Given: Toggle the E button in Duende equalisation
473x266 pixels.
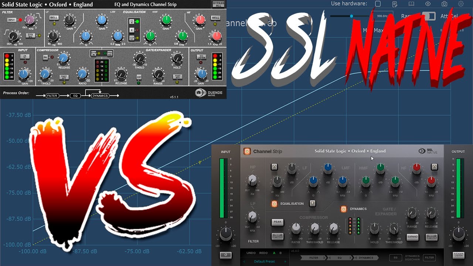Looking at the screenshot, I should 132,30.
